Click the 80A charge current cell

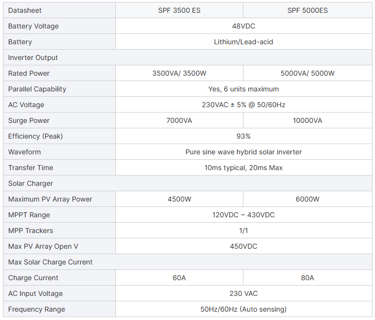point(307,278)
